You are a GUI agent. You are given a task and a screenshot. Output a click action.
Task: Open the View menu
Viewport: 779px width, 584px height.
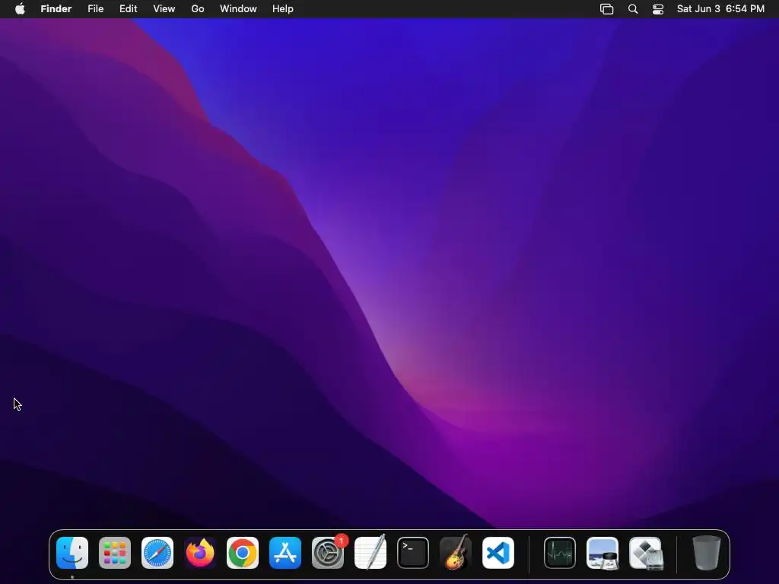pyautogui.click(x=164, y=9)
